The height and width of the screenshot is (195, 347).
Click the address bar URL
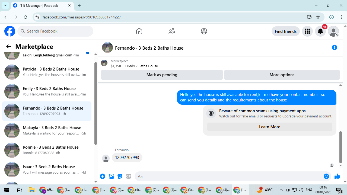click(x=82, y=17)
